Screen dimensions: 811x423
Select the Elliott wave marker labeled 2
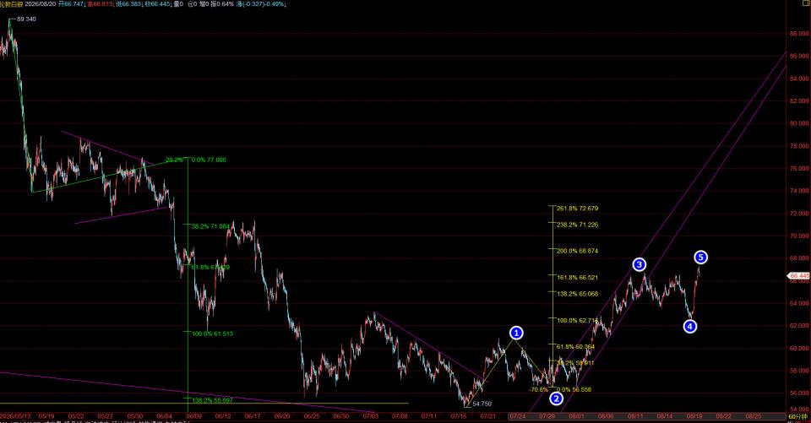(556, 399)
